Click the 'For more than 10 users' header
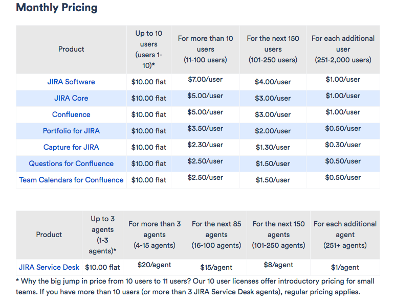Viewport: 417px width, 304px height. 205,49
